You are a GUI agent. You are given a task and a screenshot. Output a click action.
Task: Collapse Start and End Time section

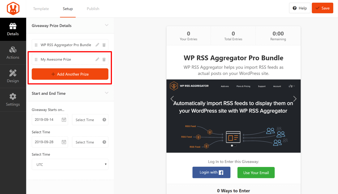point(107,93)
